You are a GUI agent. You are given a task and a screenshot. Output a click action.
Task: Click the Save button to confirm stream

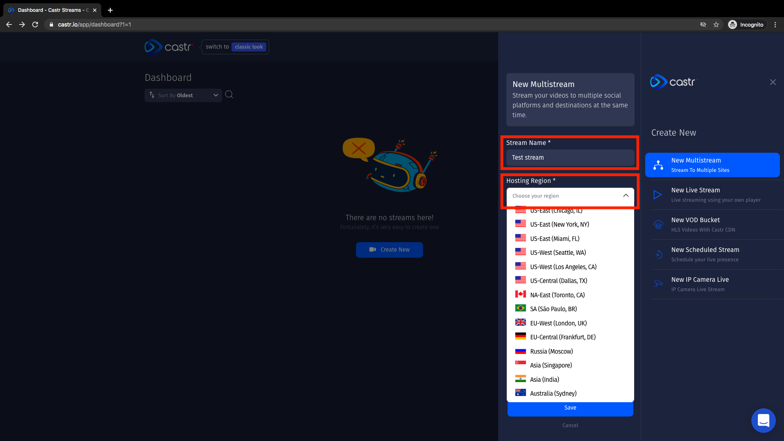tap(570, 408)
